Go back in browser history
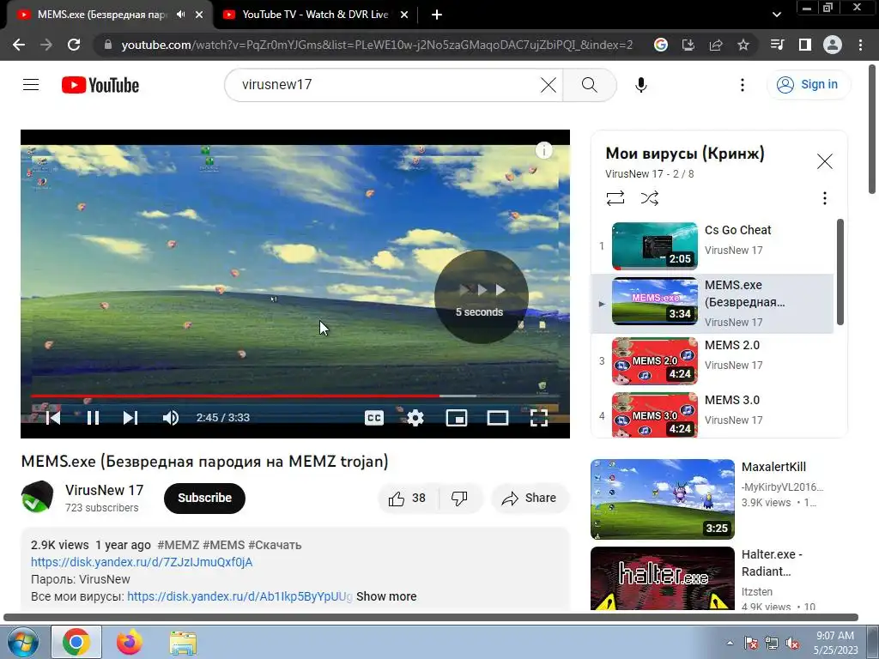 19,45
